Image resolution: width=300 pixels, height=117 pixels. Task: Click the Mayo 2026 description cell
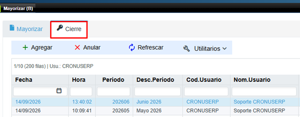pos(149,111)
